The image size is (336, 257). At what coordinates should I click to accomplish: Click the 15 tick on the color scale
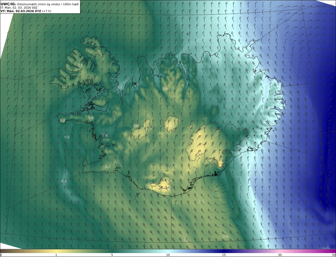[x=224, y=255]
